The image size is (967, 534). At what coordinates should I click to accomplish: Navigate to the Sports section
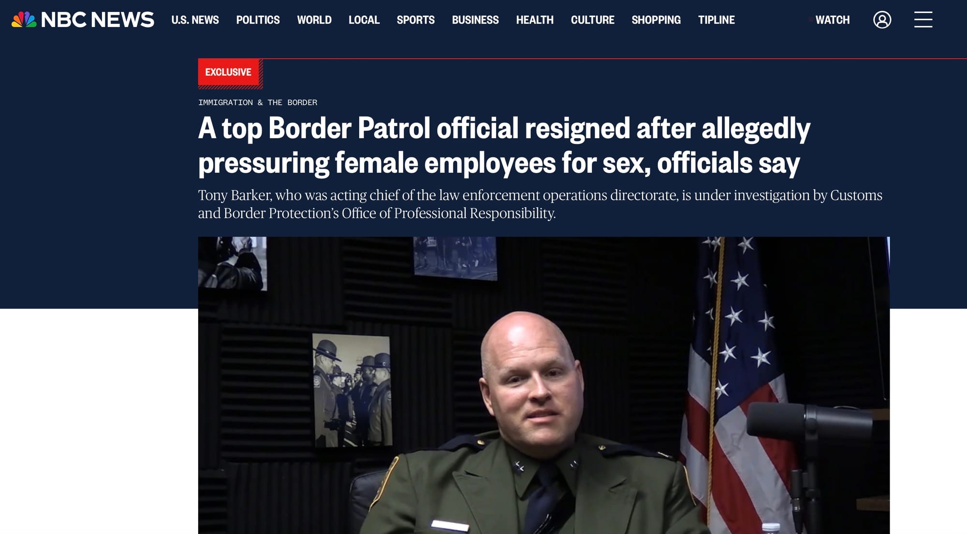coord(416,20)
